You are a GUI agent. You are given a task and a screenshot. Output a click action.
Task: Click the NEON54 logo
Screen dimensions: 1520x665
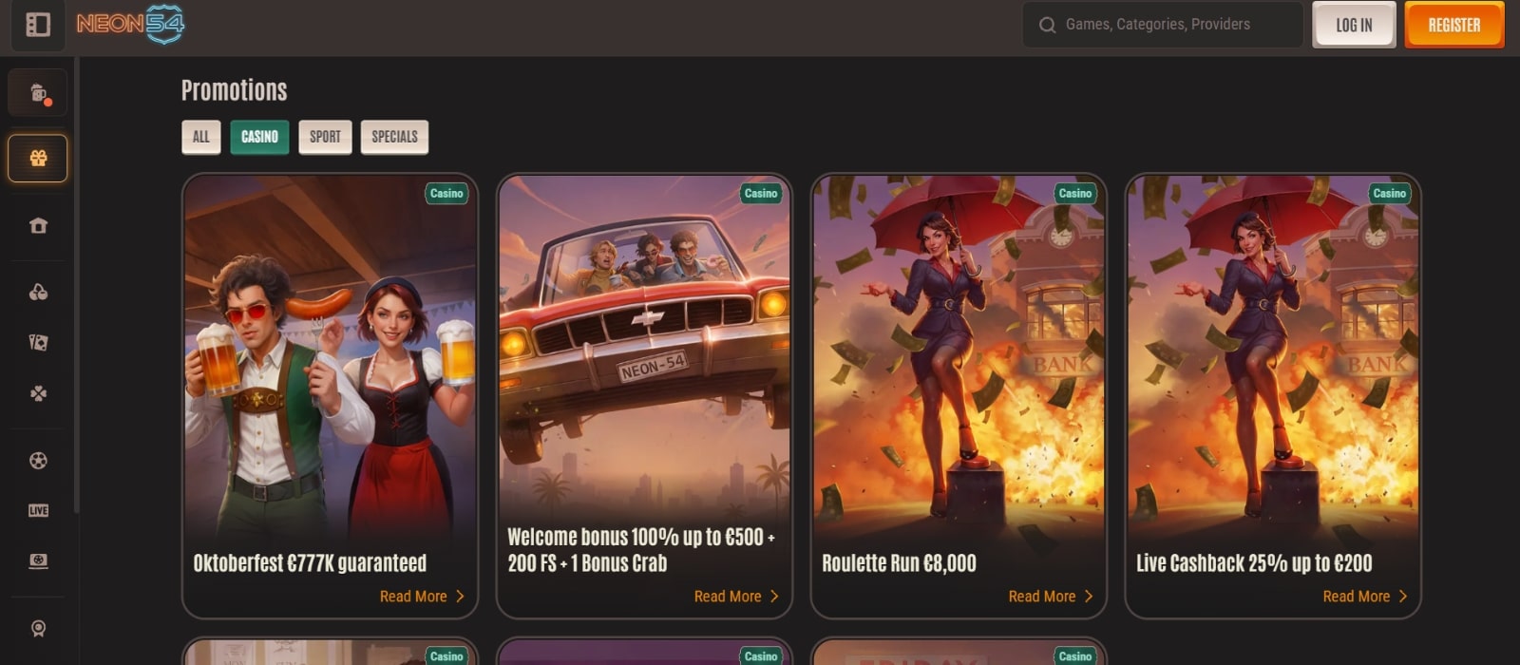(x=130, y=25)
